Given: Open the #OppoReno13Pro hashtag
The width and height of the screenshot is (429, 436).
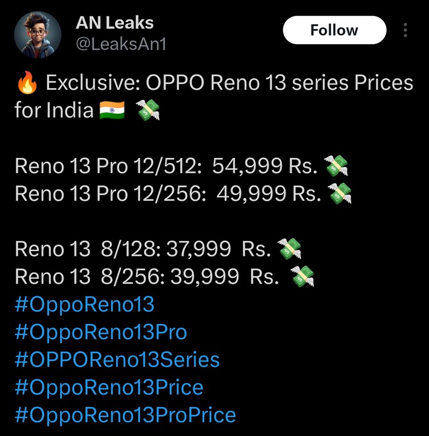Looking at the screenshot, I should (101, 332).
